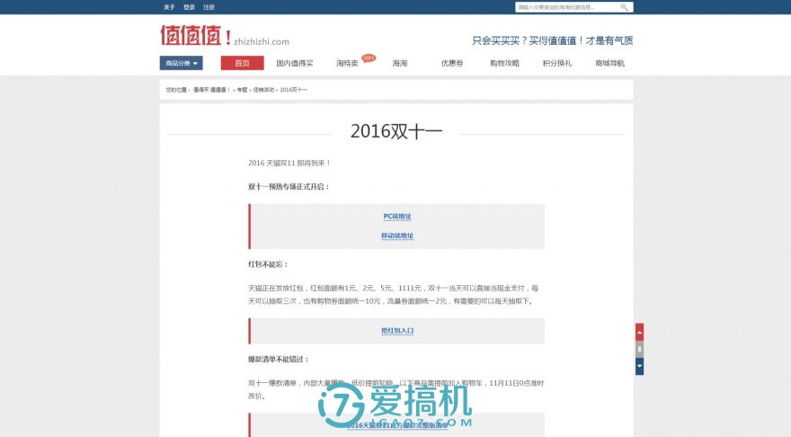Viewport: 791px width, 437px height.
Task: Click the paragraph starting 双十一爆款清单
Action: pyautogui.click(x=395, y=389)
